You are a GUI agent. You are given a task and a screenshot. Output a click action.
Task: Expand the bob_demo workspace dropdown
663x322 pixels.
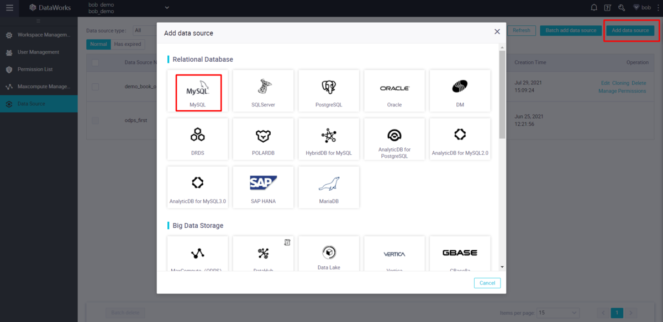(x=167, y=8)
